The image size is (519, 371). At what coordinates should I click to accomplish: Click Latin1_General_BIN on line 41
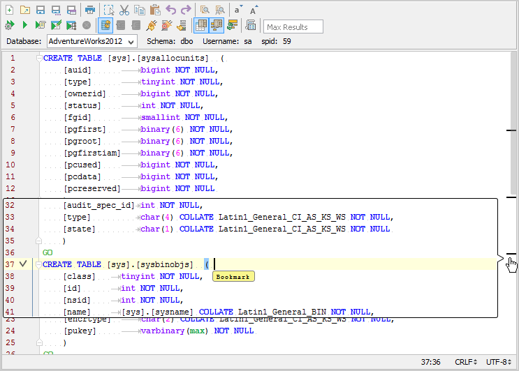pyautogui.click(x=282, y=312)
